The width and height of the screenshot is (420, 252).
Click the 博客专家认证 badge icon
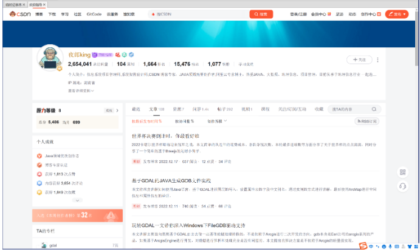40,165
